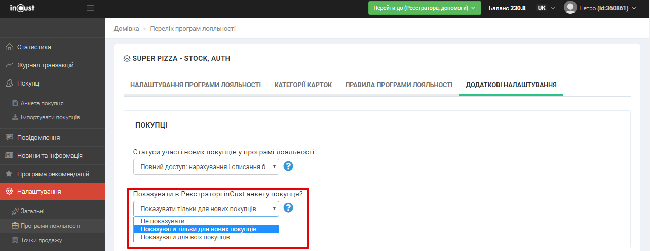Screen dimensions: 650x251
Task: Toggle the sidebar hamburger menu
Action: click(90, 8)
